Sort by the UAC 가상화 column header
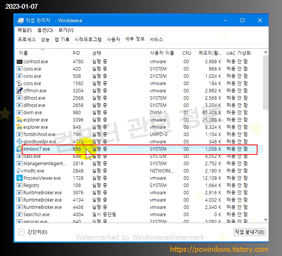 click(243, 53)
